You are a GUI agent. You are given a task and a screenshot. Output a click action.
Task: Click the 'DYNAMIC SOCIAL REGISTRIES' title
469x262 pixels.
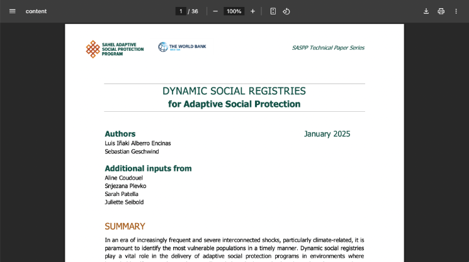[x=234, y=91]
